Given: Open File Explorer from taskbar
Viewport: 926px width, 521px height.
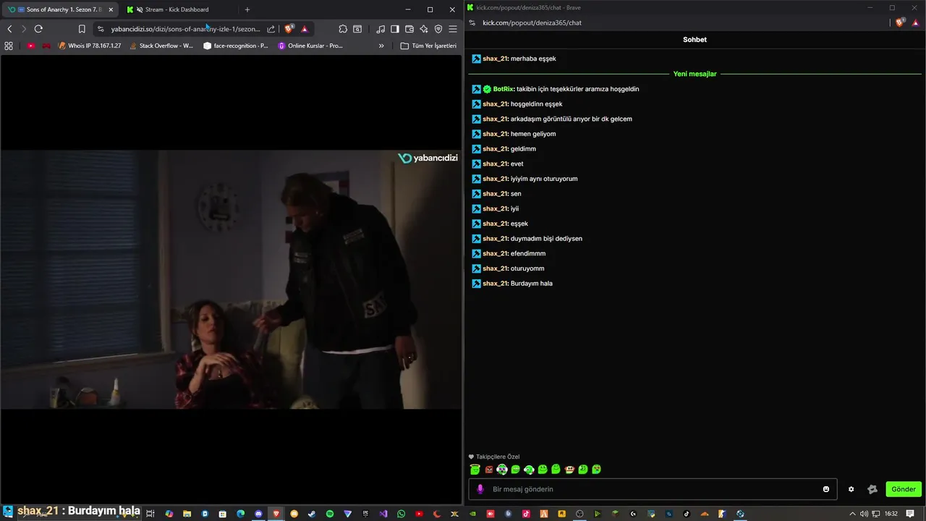Looking at the screenshot, I should [x=187, y=514].
